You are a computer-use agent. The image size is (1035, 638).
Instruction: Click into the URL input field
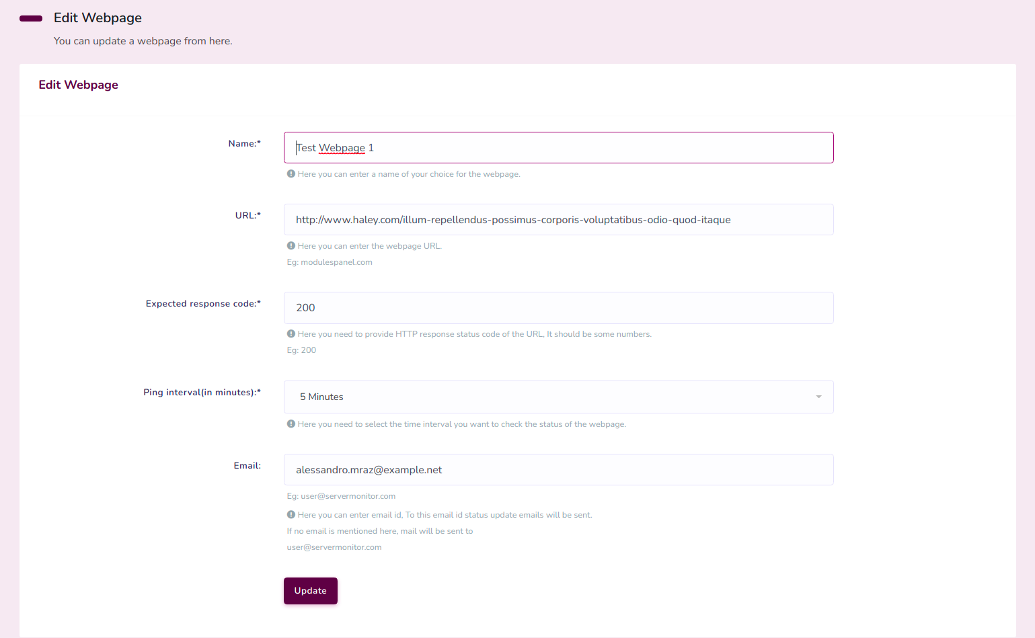(x=558, y=220)
